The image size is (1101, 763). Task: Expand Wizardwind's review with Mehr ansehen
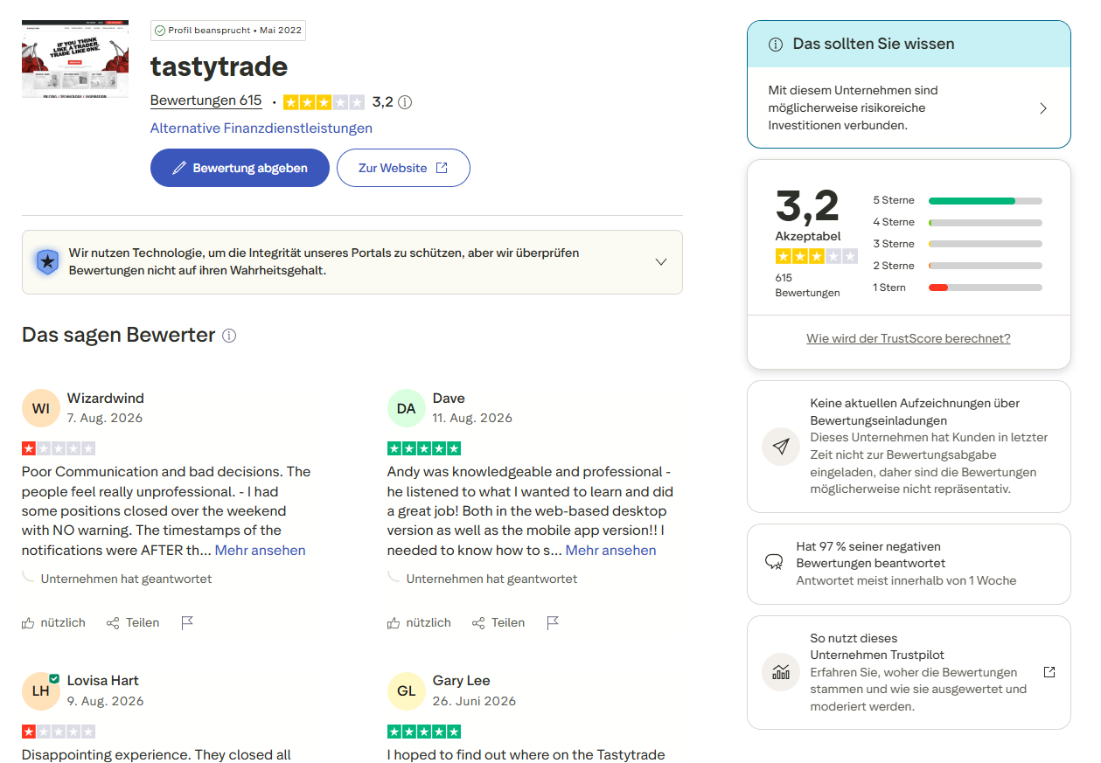261,550
